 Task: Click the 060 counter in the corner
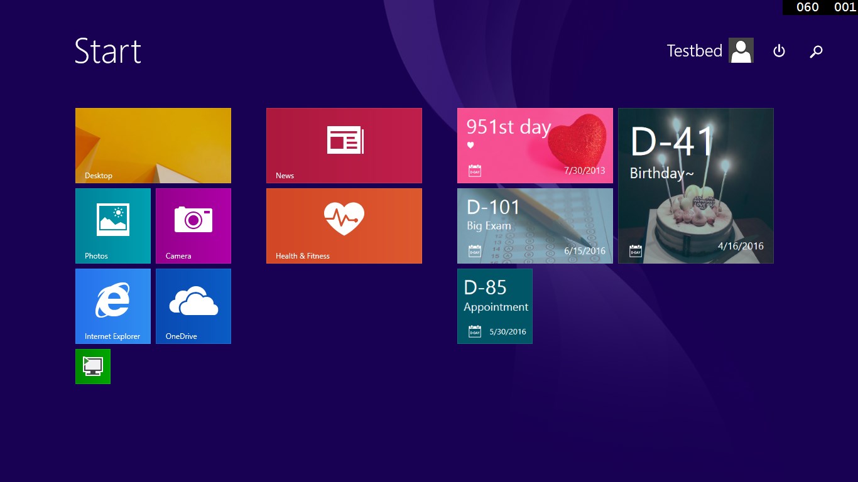(807, 7)
